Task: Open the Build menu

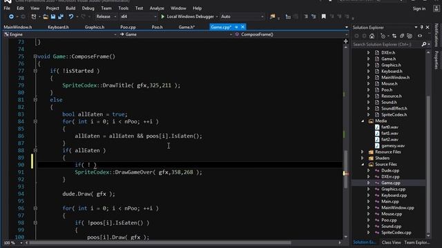Action: pyautogui.click(x=70, y=8)
